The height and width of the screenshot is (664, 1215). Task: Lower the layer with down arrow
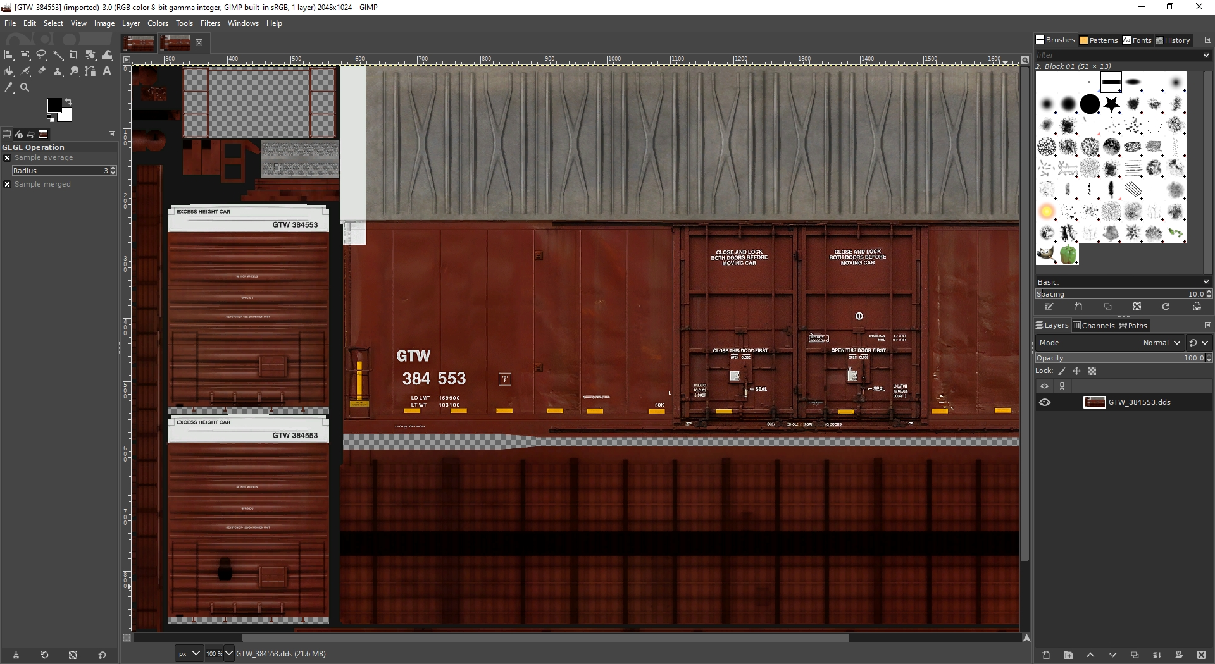(1112, 655)
